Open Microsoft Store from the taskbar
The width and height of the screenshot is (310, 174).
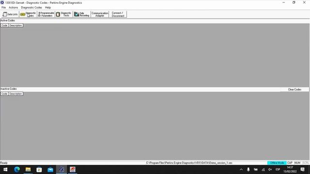(39, 170)
